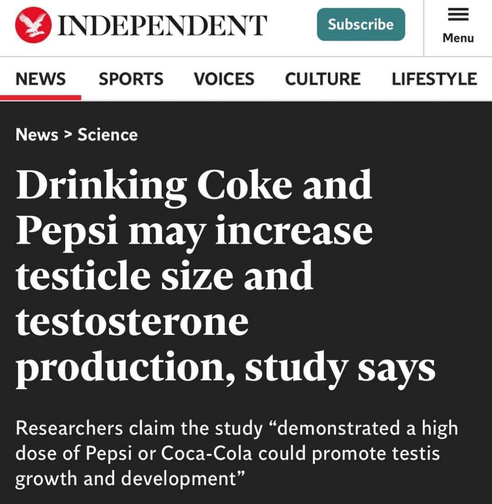Click the News breadcrumb link
The height and width of the screenshot is (504, 492).
[x=37, y=135]
